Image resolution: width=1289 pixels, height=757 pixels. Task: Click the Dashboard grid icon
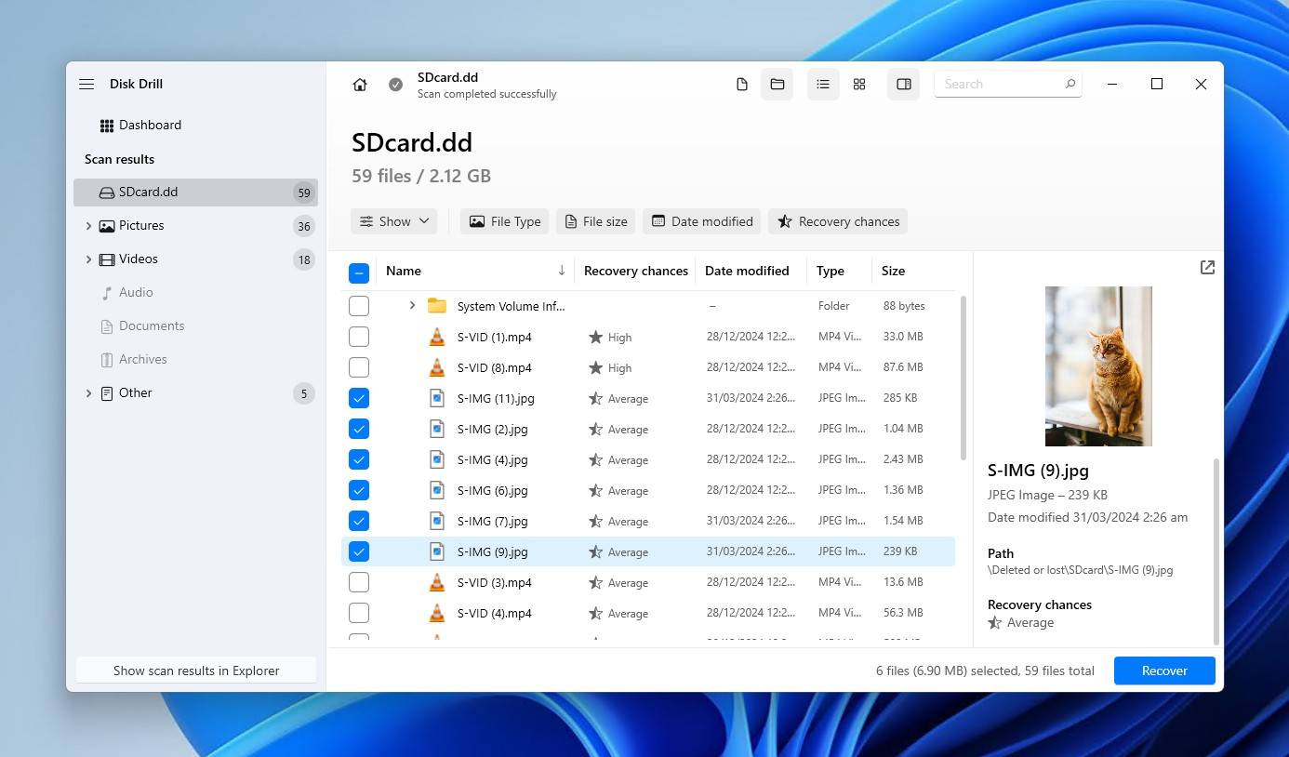[107, 126]
